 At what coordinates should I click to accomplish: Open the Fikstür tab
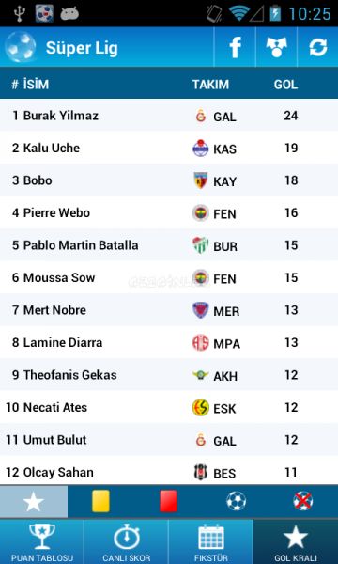coord(211,541)
